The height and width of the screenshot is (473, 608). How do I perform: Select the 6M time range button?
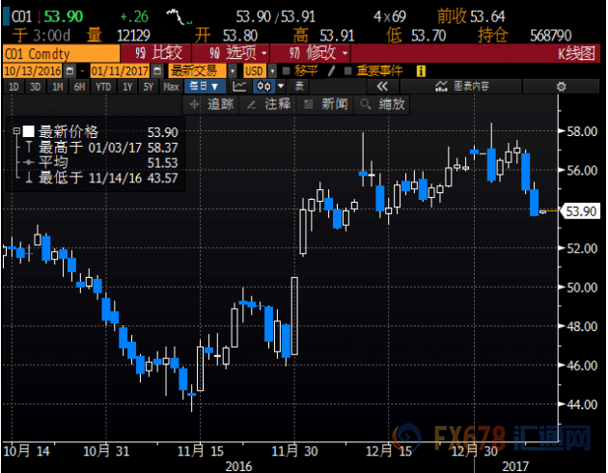click(x=78, y=86)
